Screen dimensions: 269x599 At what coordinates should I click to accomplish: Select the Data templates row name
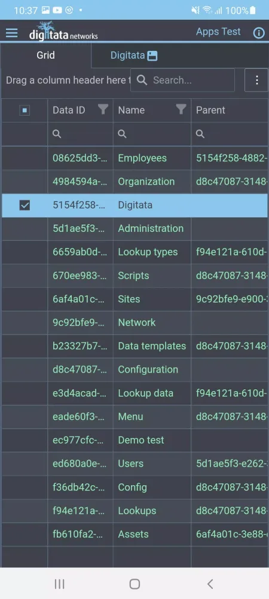click(x=152, y=346)
